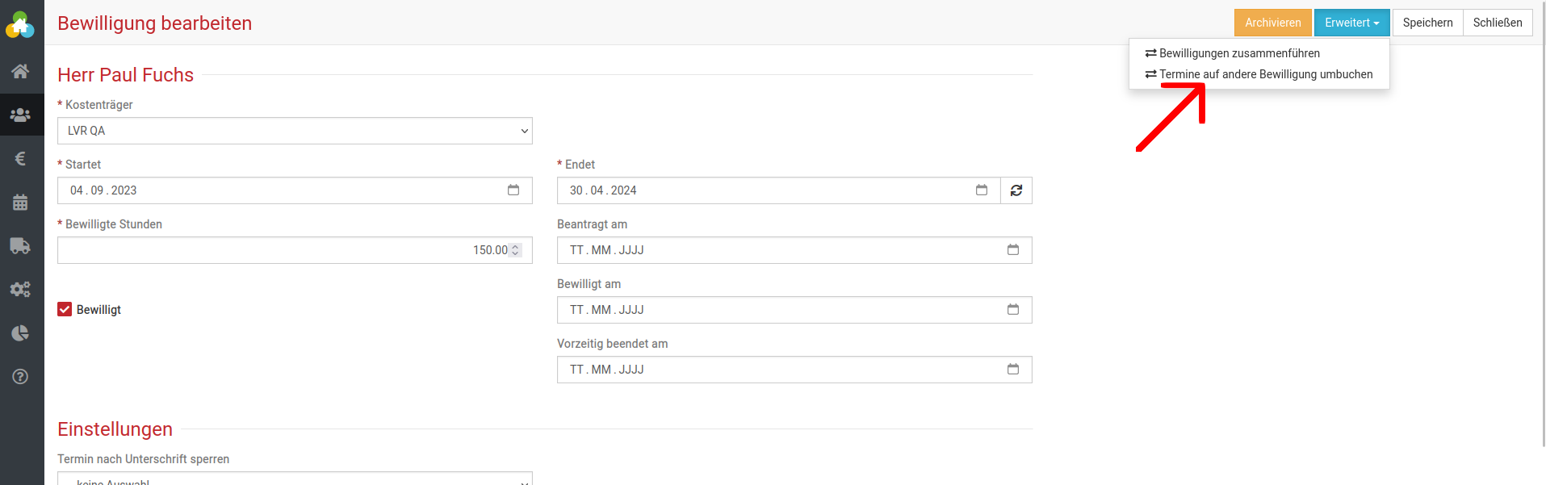Click the Archivieren button
The height and width of the screenshot is (485, 1546).
click(1272, 23)
